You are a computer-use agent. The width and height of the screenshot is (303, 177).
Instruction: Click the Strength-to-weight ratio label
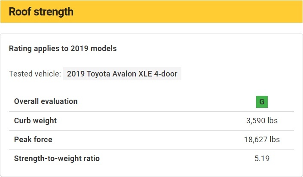click(x=57, y=159)
